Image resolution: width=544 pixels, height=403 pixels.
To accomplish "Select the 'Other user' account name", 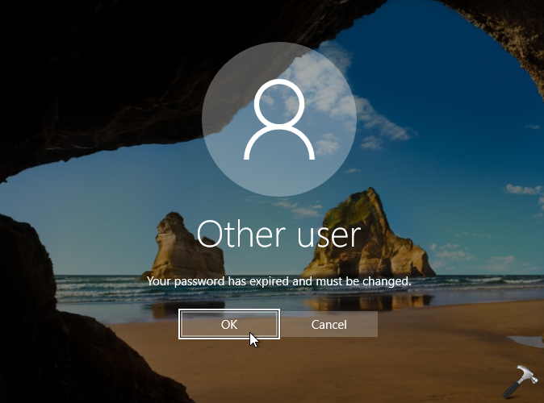I will [x=278, y=235].
